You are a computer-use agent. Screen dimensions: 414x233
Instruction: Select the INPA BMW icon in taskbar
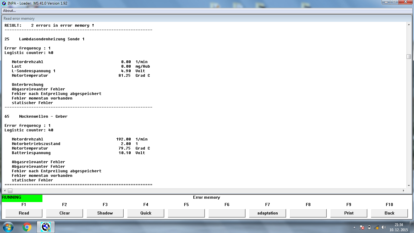tap(45, 227)
